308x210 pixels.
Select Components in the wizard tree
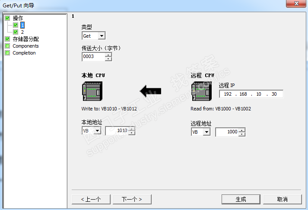(25, 46)
